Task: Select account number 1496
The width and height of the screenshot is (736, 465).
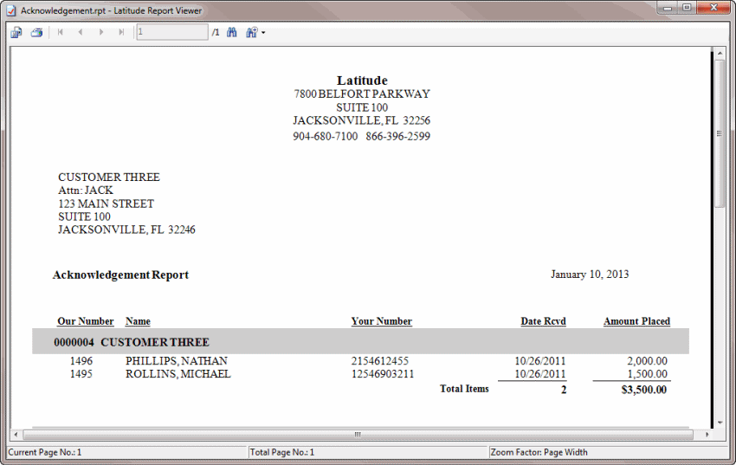Action: [x=81, y=361]
